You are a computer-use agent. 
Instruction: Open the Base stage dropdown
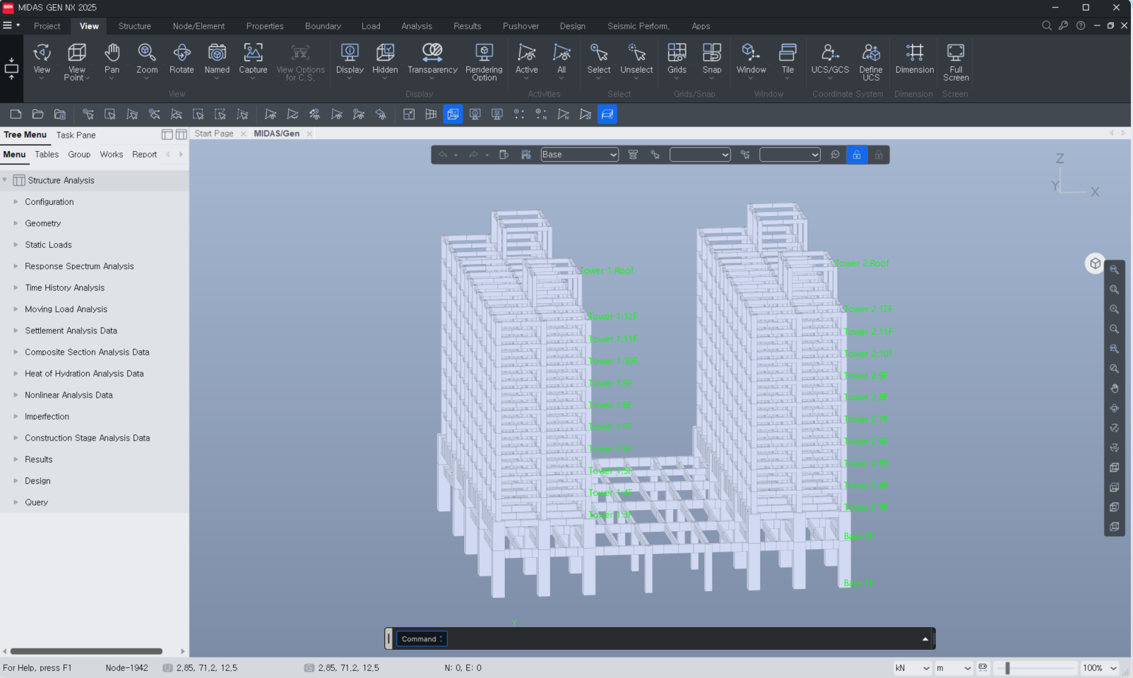point(579,155)
